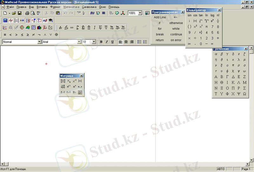The height and width of the screenshot is (172, 254).
Task: Click sin in the Calculator palette
Action: [x=189, y=15]
